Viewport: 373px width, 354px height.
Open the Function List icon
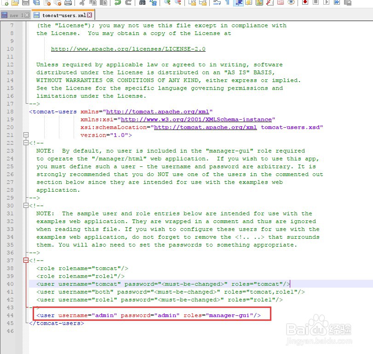pos(270,2)
